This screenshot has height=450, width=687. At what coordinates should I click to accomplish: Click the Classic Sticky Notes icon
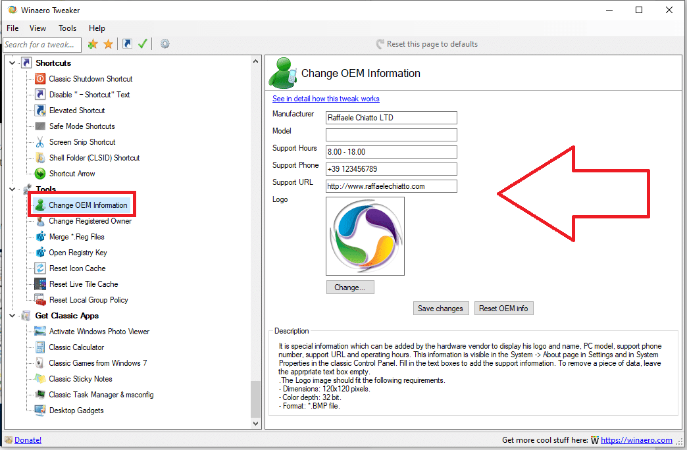[x=40, y=379]
